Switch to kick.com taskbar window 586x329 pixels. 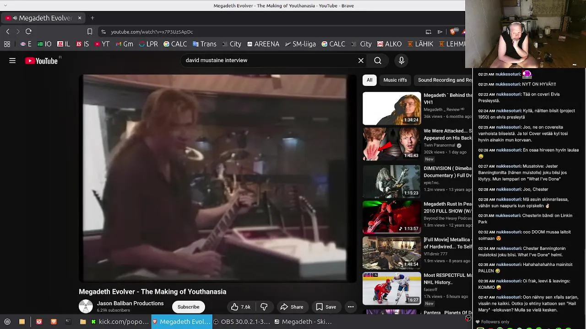point(120,322)
